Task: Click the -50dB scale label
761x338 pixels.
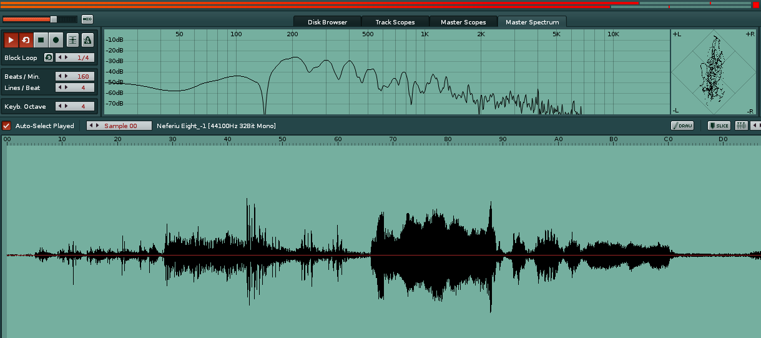Action: click(114, 82)
